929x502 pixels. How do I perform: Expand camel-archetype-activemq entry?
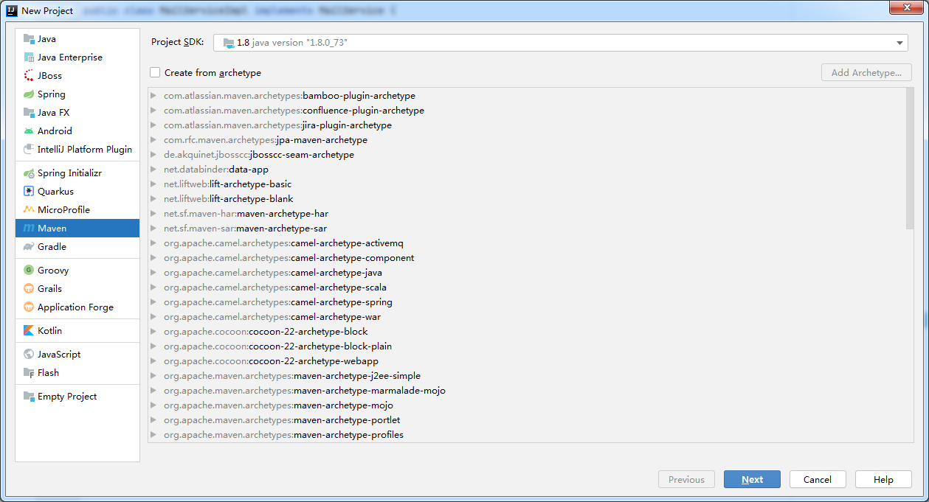[x=153, y=243]
